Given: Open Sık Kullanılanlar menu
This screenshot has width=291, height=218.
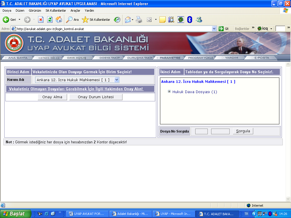Looking at the screenshot, I should (56, 11).
